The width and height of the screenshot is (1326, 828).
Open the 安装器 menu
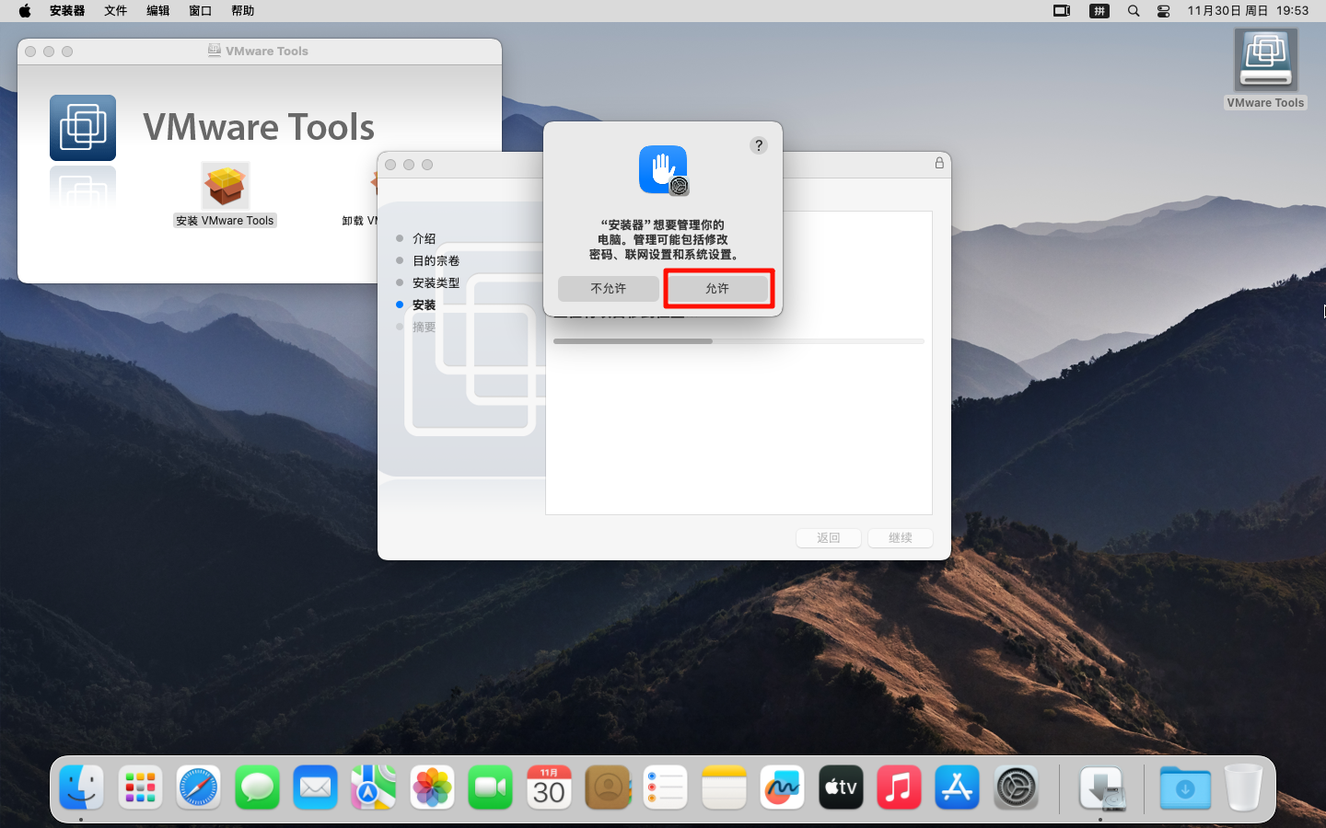[67, 11]
